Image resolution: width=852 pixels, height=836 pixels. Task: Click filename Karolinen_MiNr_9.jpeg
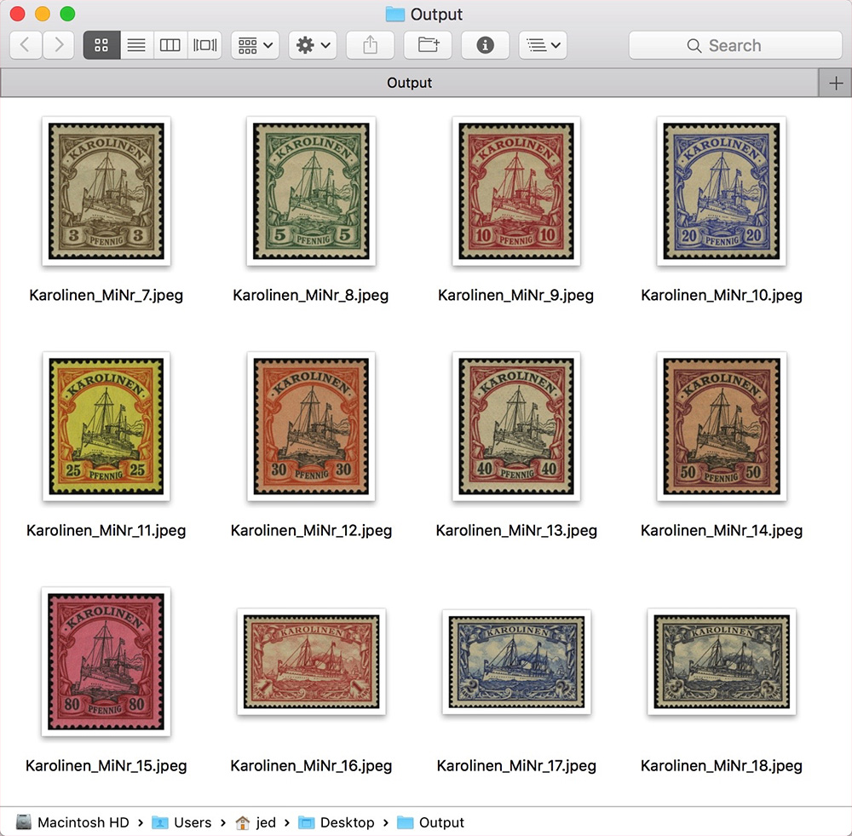515,295
